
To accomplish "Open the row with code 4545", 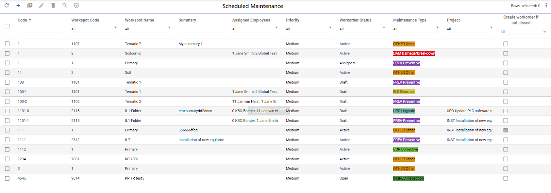I will pos(22,178).
